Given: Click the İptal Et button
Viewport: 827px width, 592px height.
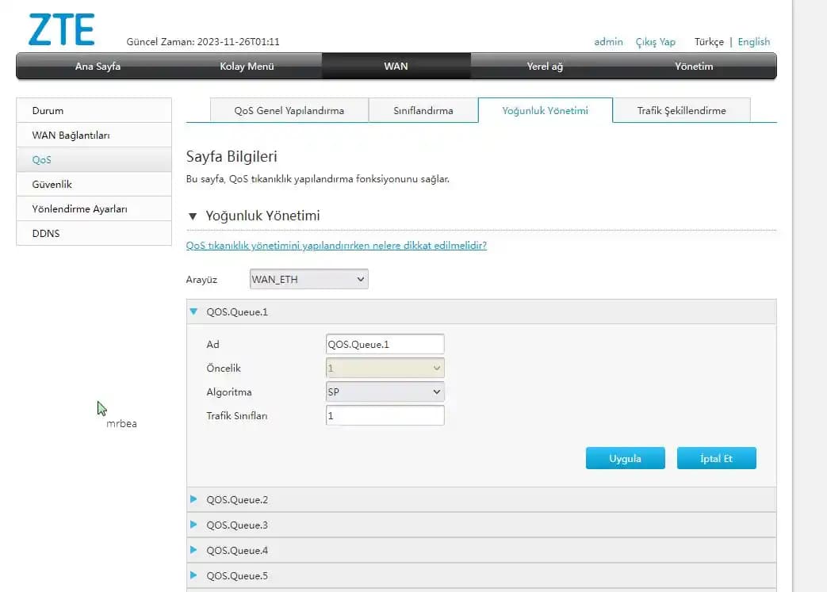Looking at the screenshot, I should (x=716, y=457).
